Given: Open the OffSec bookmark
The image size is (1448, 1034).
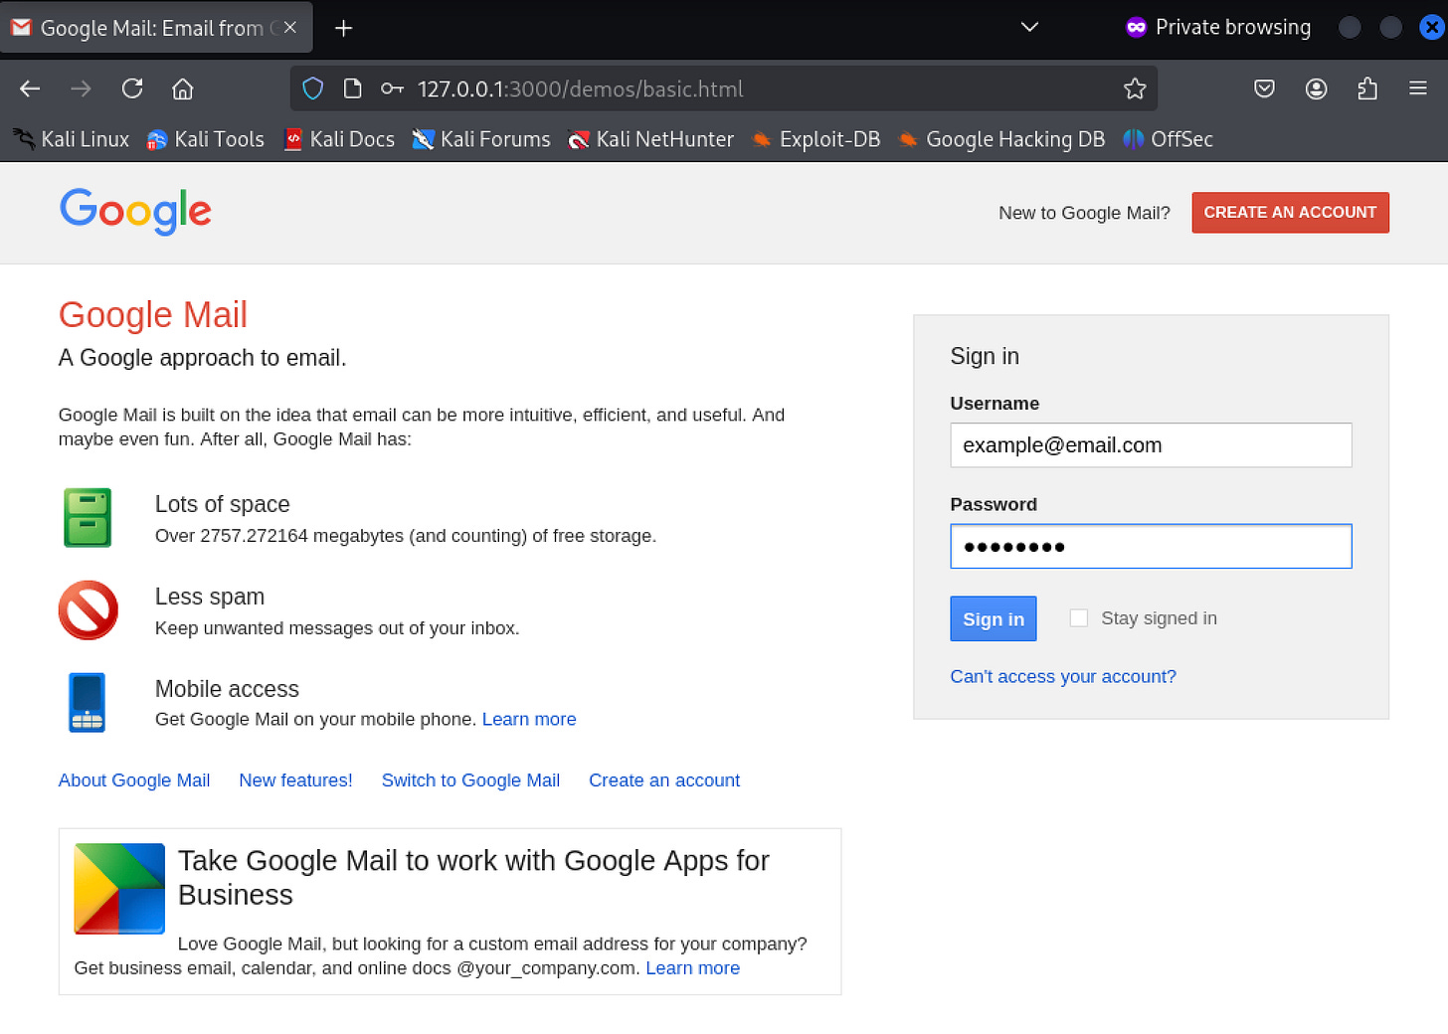Looking at the screenshot, I should pos(1168,139).
